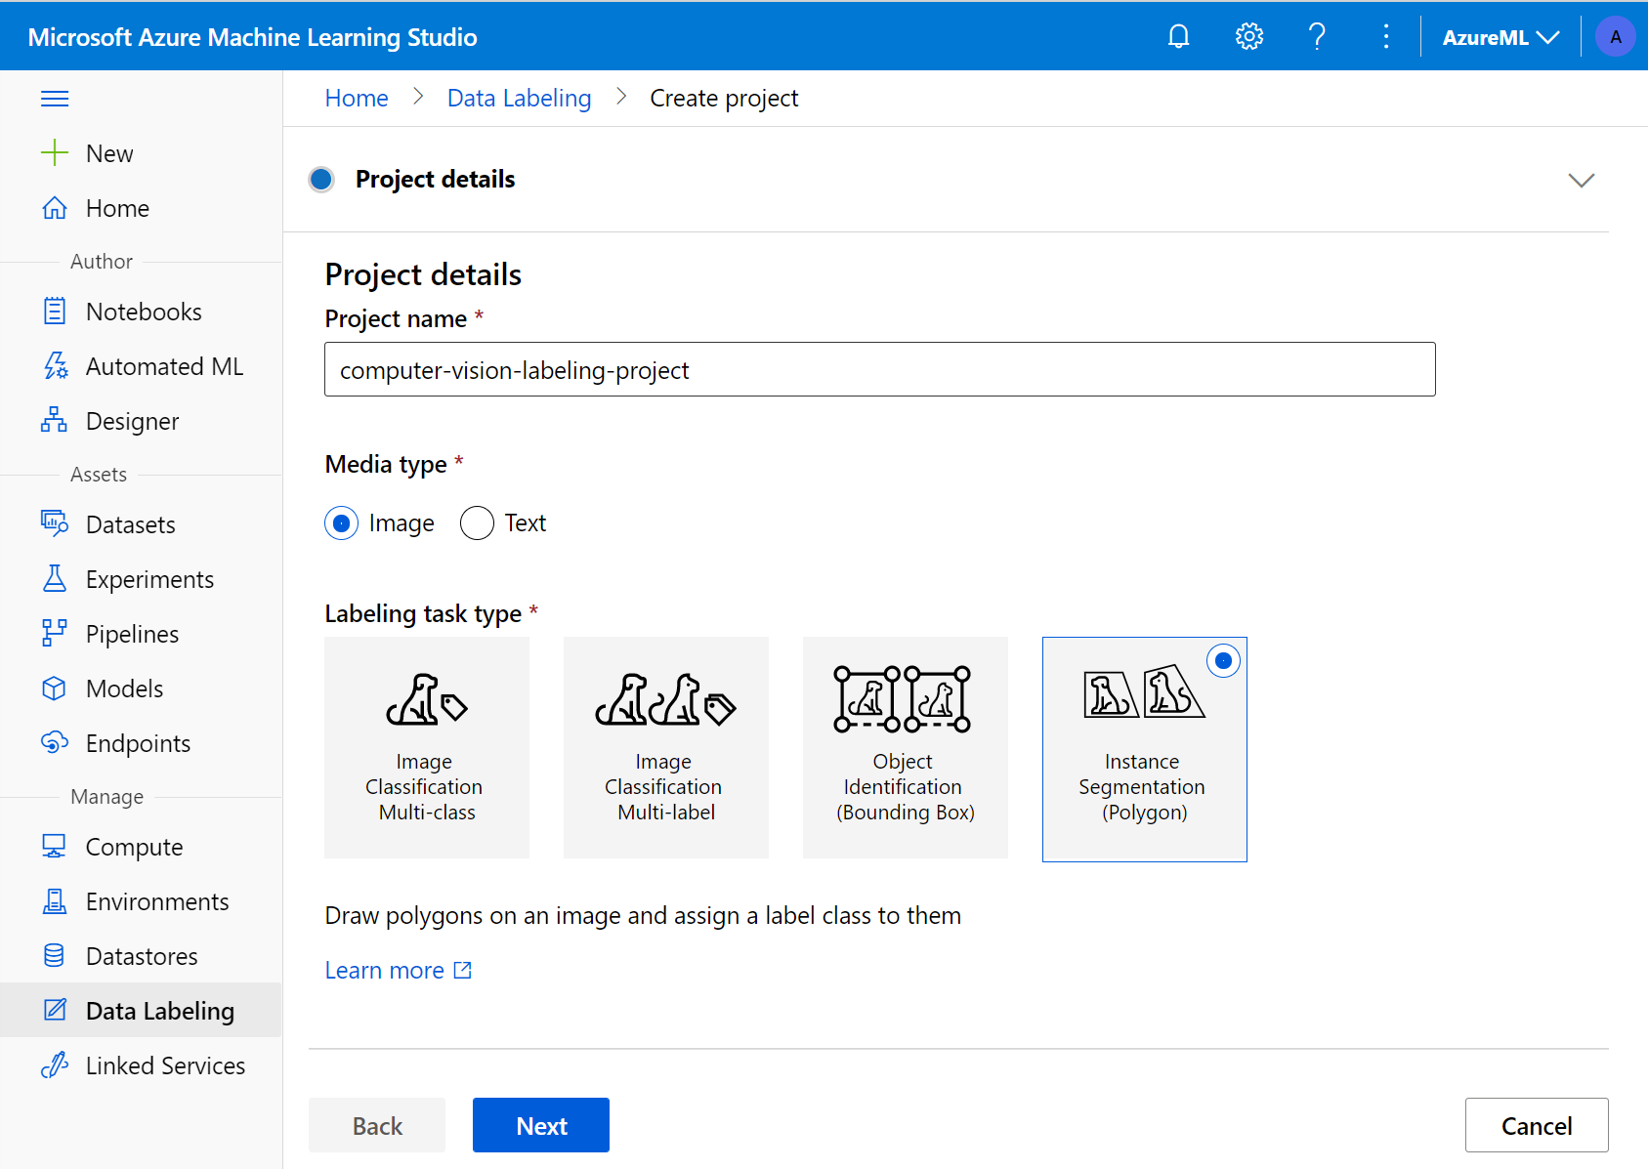Open Experiments section
The width and height of the screenshot is (1648, 1169).
pos(149,579)
